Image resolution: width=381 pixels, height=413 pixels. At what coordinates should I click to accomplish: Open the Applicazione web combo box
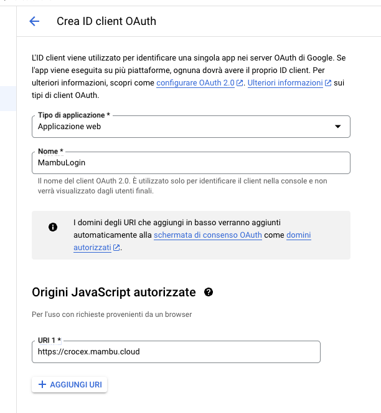pyautogui.click(x=191, y=127)
